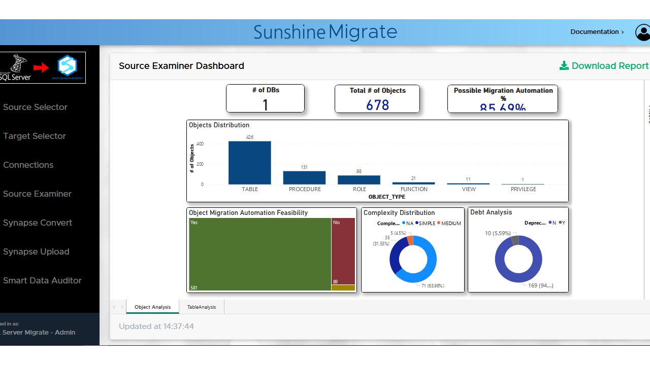Click the next sheet tab arrow
The width and height of the screenshot is (650, 365).
coord(122,307)
